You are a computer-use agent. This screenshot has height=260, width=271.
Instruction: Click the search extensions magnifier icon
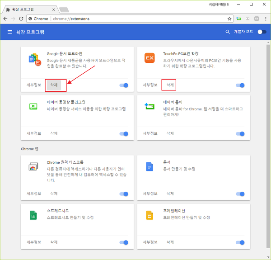pyautogui.click(x=228, y=32)
